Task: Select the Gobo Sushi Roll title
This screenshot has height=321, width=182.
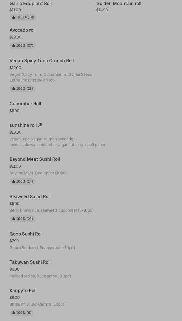Action: (x=26, y=234)
